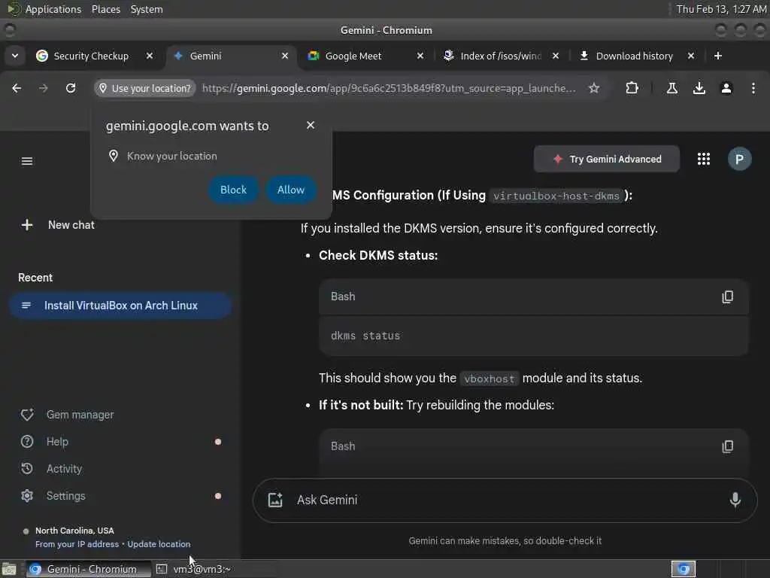Start a New chat

pyautogui.click(x=58, y=225)
